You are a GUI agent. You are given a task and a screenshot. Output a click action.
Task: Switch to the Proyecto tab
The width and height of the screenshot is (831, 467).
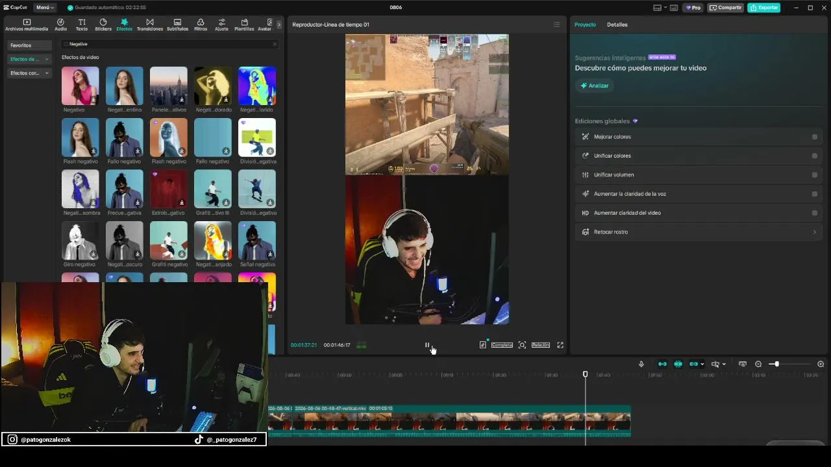point(585,25)
